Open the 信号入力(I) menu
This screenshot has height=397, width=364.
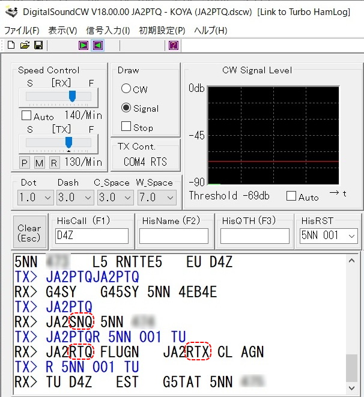coord(108,31)
